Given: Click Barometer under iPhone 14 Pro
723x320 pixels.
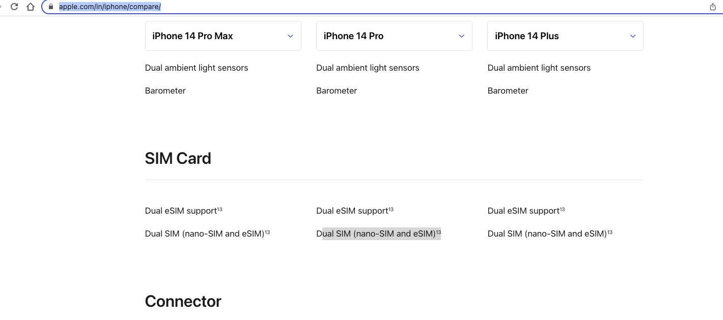Looking at the screenshot, I should (337, 91).
